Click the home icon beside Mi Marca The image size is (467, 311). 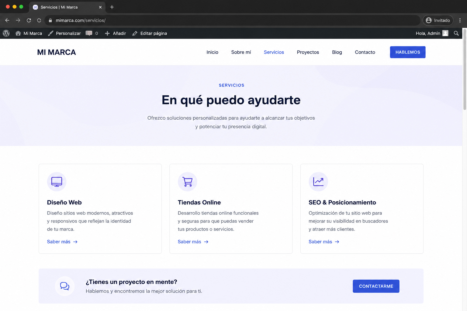point(18,33)
